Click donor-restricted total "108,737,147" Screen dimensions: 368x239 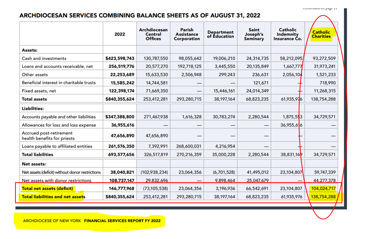pos(122,180)
